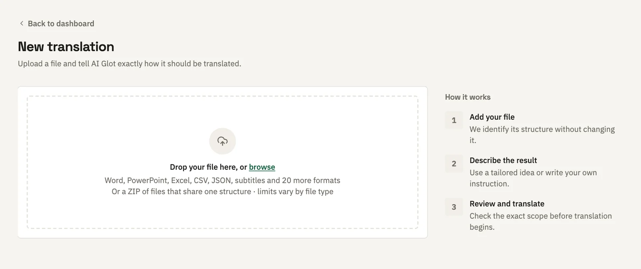The height and width of the screenshot is (269, 641).
Task: Click the back chevron arrow icon
Action: [22, 23]
